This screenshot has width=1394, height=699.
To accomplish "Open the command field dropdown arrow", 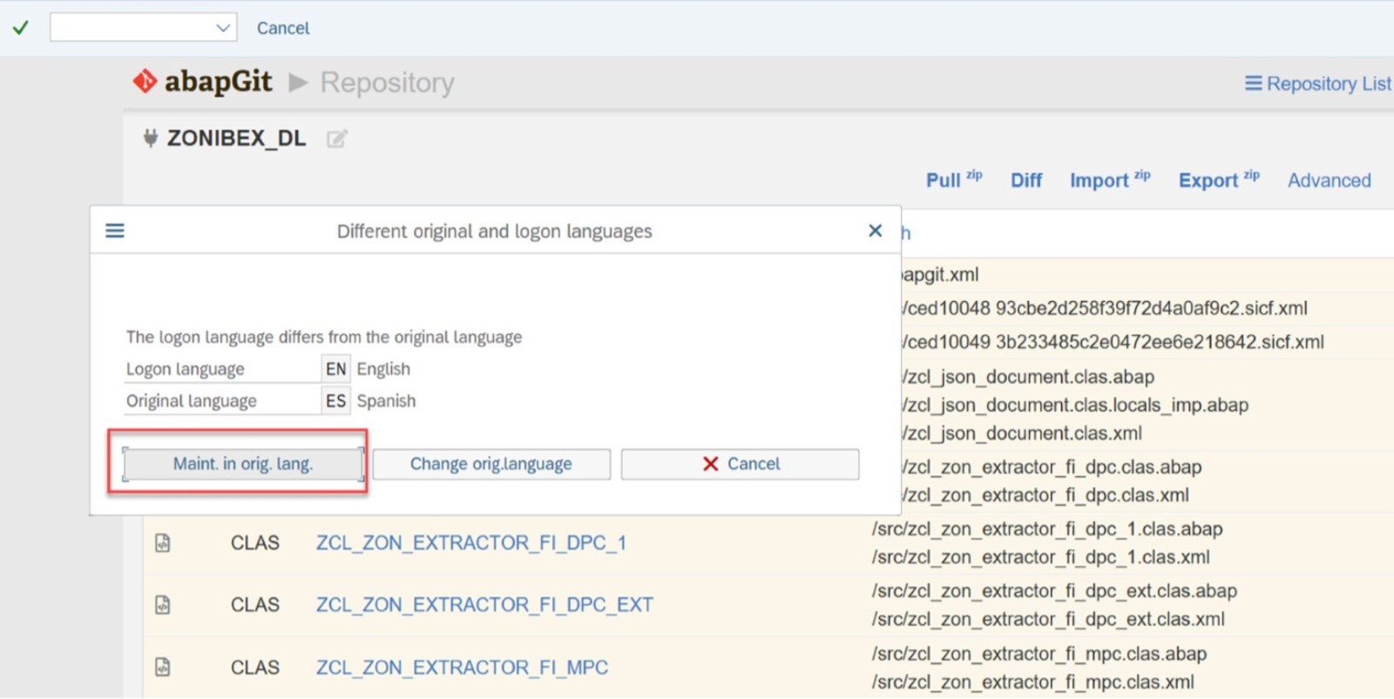I will (223, 28).
